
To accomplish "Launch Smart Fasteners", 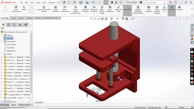I will pos(56,9).
